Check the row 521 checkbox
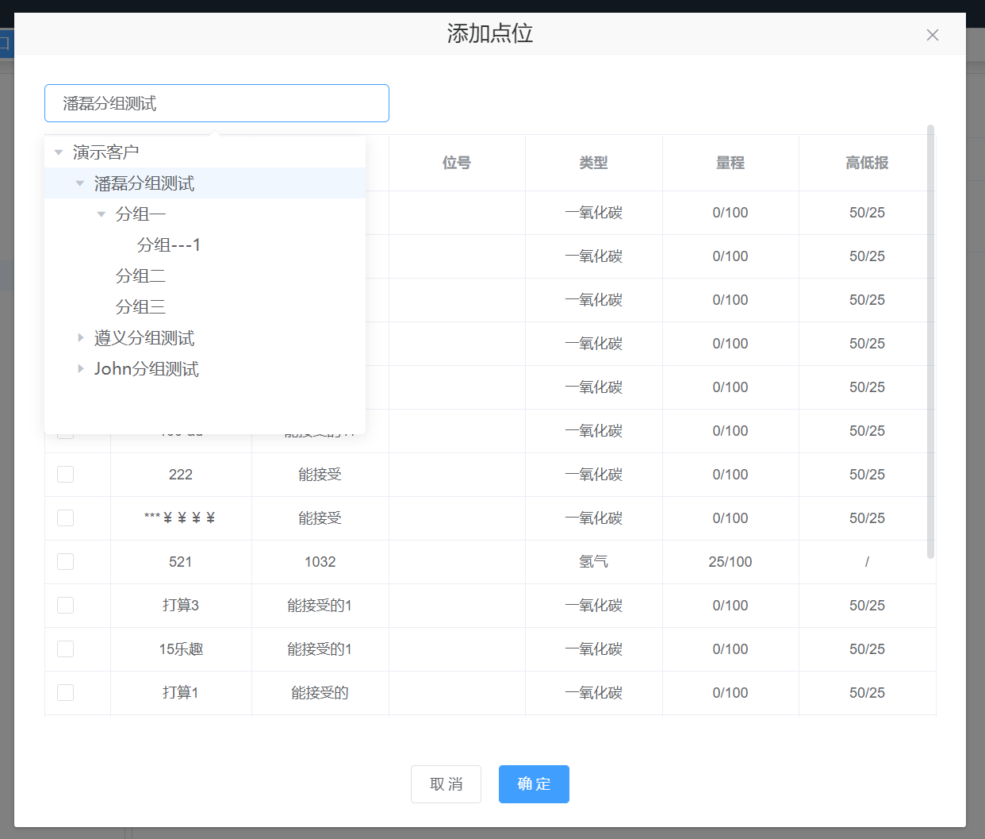 point(66,562)
